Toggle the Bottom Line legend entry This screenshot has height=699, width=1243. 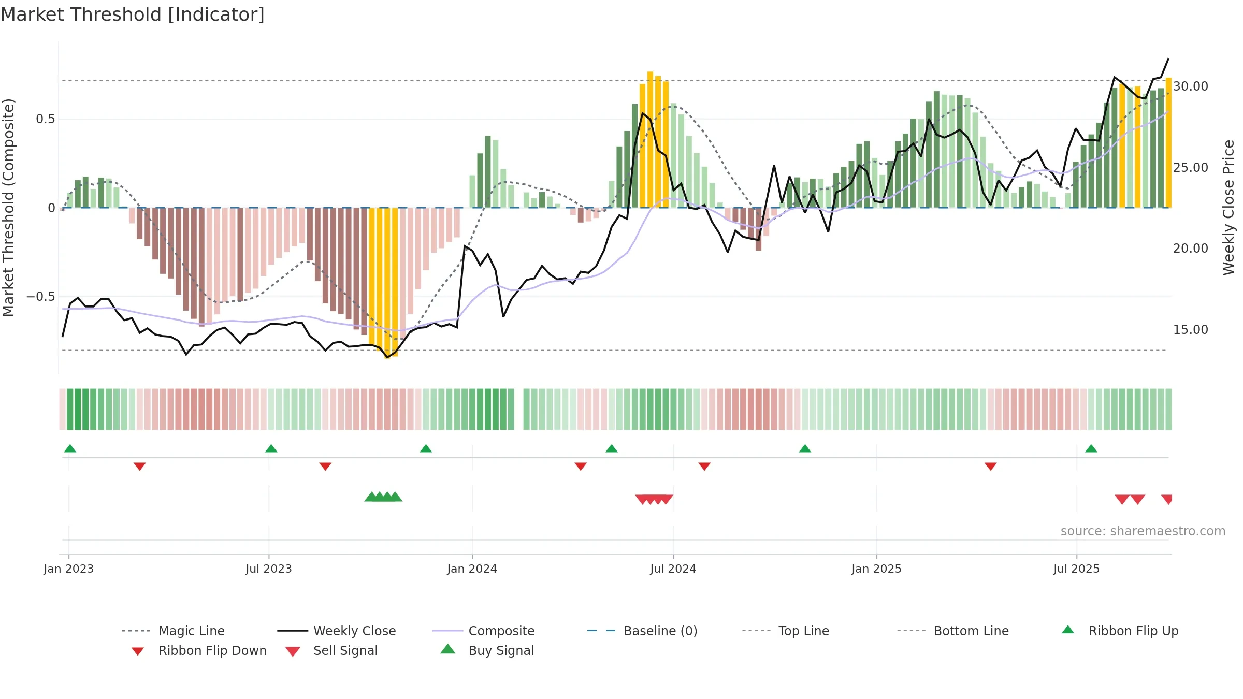coord(953,631)
